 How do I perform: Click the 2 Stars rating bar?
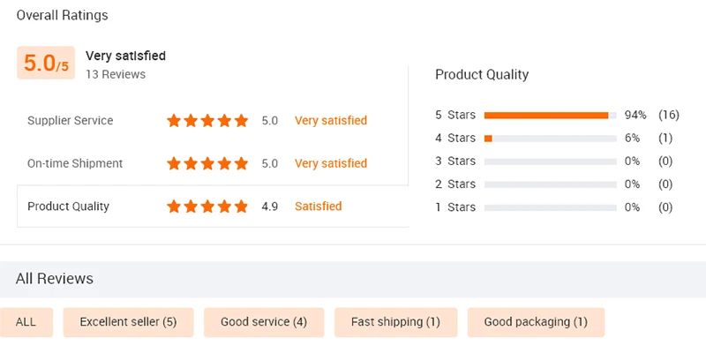(550, 184)
